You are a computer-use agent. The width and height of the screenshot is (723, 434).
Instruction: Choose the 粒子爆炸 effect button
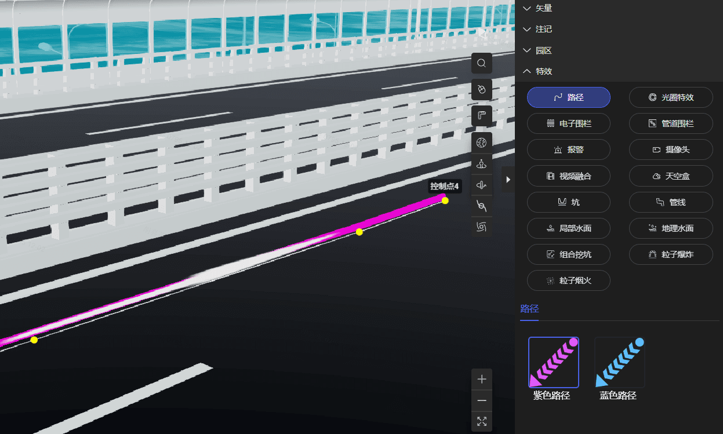671,254
